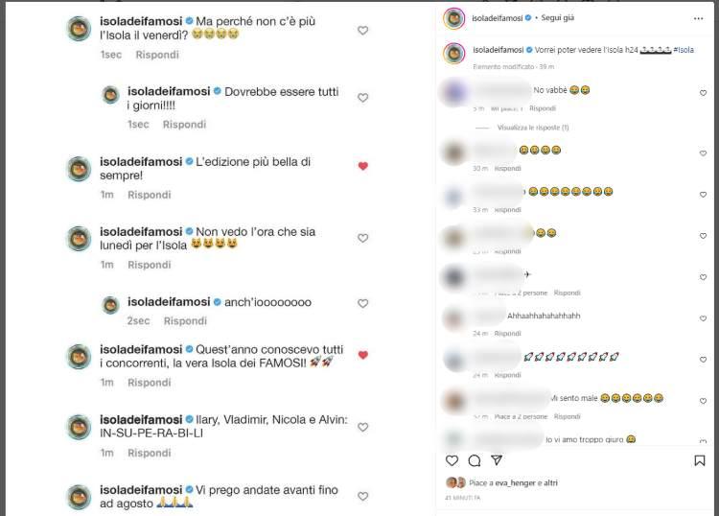Open the #Isola hashtag link
The width and height of the screenshot is (719, 516).
684,50
